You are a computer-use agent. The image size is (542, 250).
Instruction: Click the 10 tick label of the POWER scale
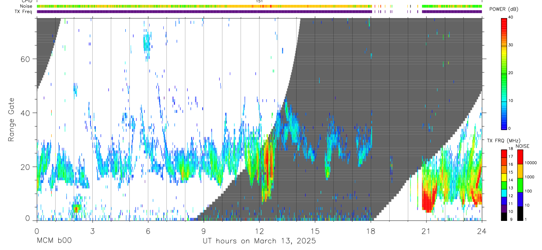pos(512,101)
